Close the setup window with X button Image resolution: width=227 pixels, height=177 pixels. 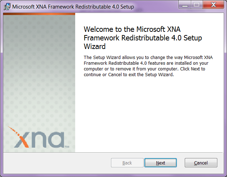click(x=213, y=5)
